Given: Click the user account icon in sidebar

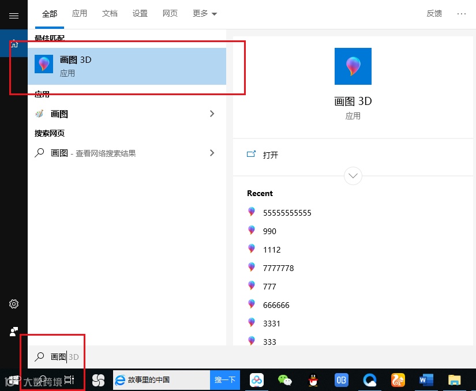Looking at the screenshot, I should click(x=14, y=331).
